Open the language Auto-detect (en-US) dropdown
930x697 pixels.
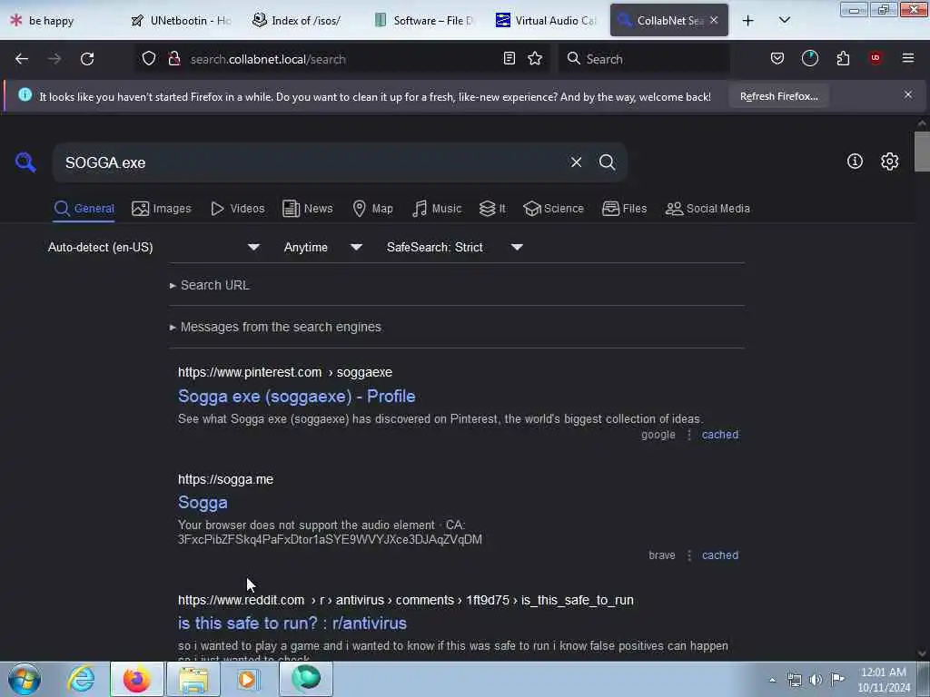coord(153,247)
